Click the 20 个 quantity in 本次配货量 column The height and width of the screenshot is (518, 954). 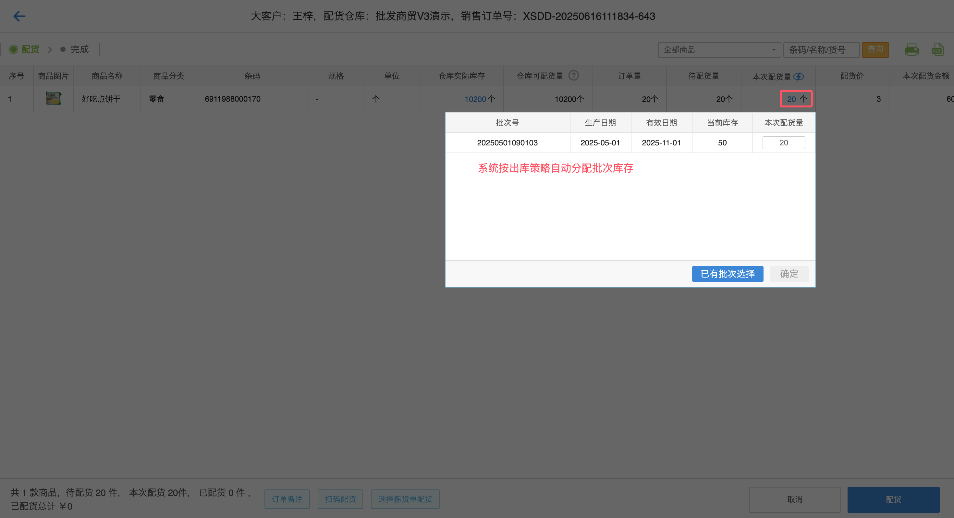point(796,99)
